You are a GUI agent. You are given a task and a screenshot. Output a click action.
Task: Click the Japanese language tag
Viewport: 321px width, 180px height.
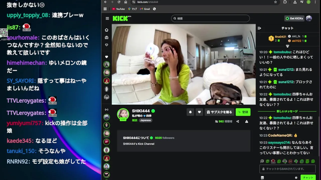[x=145, y=120]
